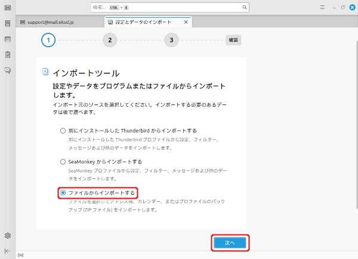Viewport: 358px width, 259px height.
Task: Minimize the Thunderbird window
Action: pos(334,7)
